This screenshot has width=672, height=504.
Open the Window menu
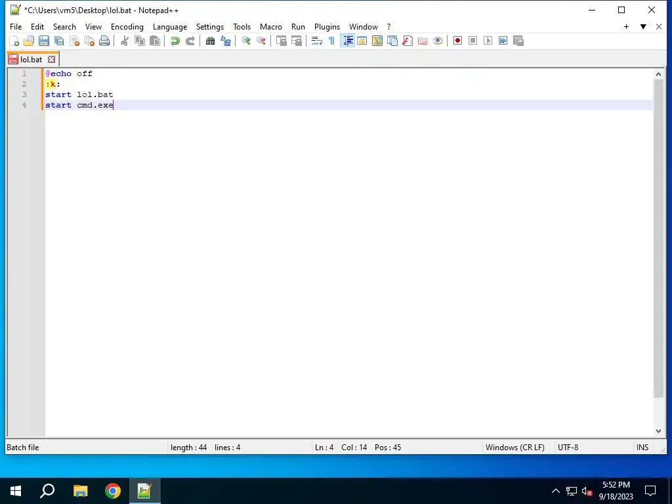pos(364,26)
